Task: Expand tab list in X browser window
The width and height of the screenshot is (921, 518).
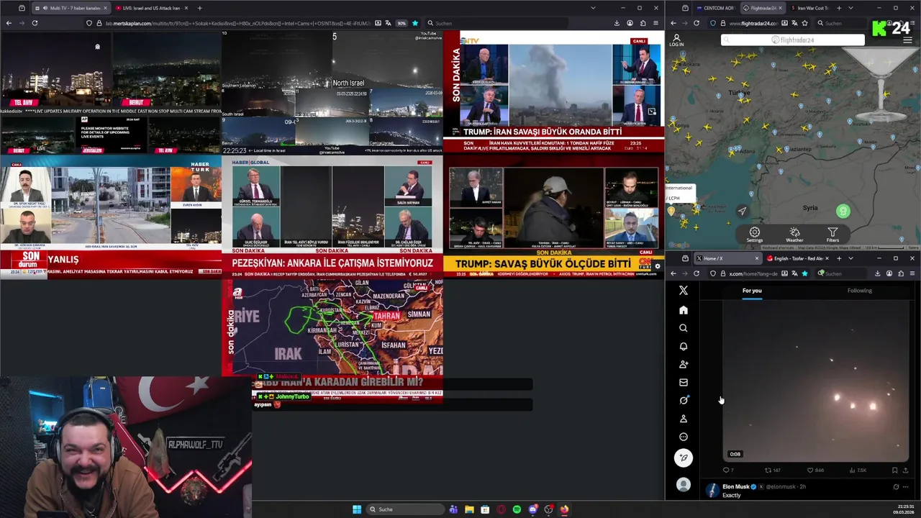Action: coord(851,258)
